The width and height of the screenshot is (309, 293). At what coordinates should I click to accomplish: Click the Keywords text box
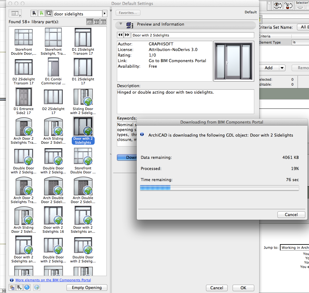tap(127, 134)
